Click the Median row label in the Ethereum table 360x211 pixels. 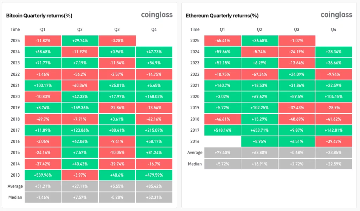(195, 164)
